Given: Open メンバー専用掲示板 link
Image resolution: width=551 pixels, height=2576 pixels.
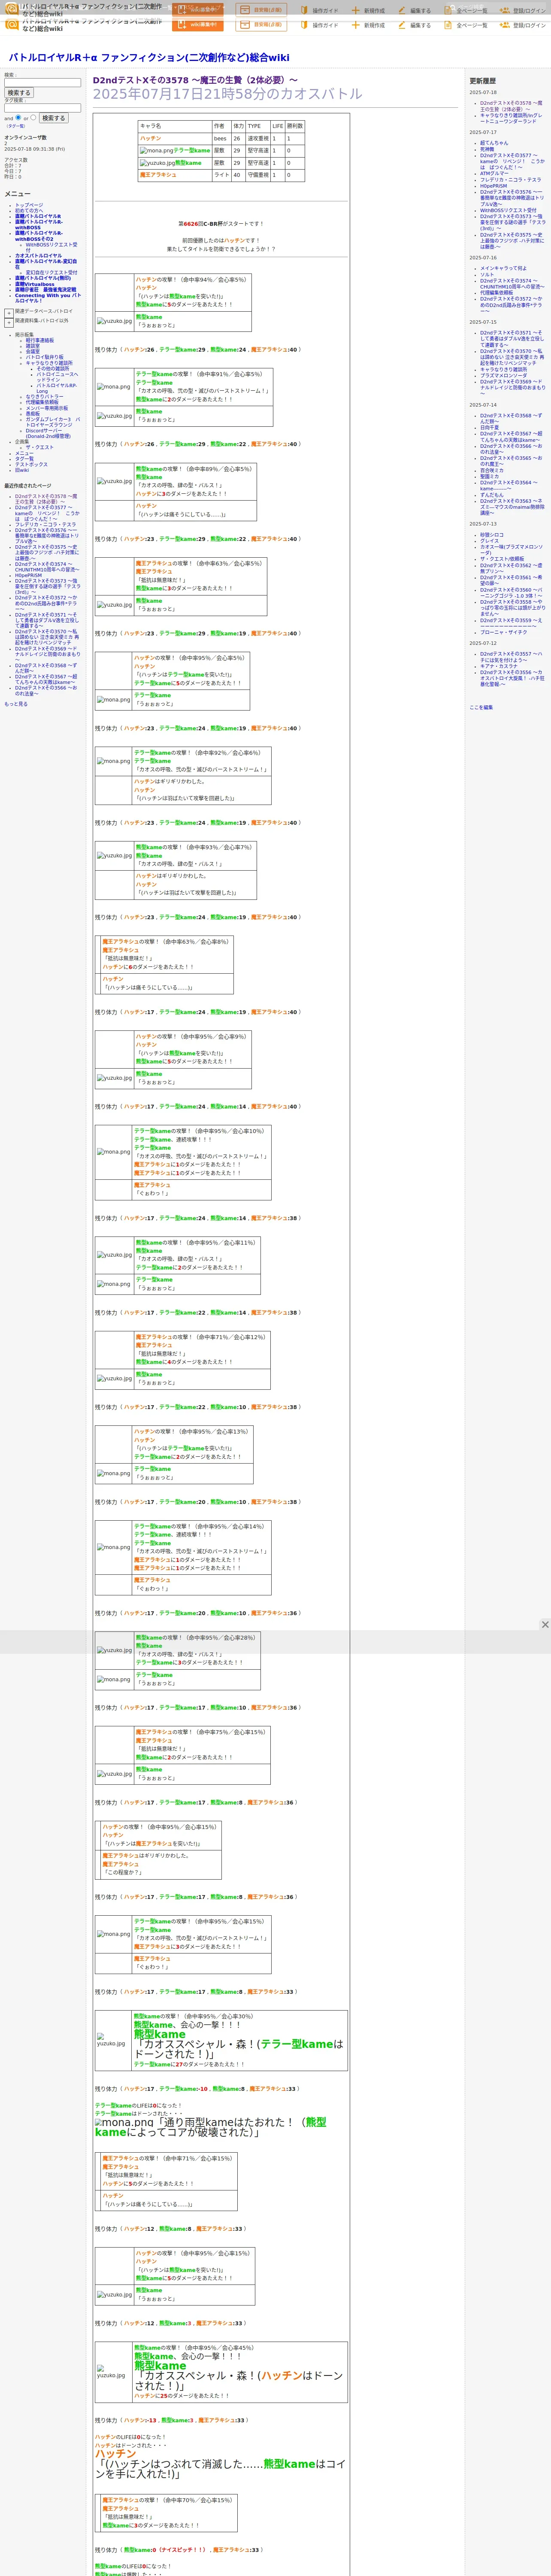Looking at the screenshot, I should (47, 408).
